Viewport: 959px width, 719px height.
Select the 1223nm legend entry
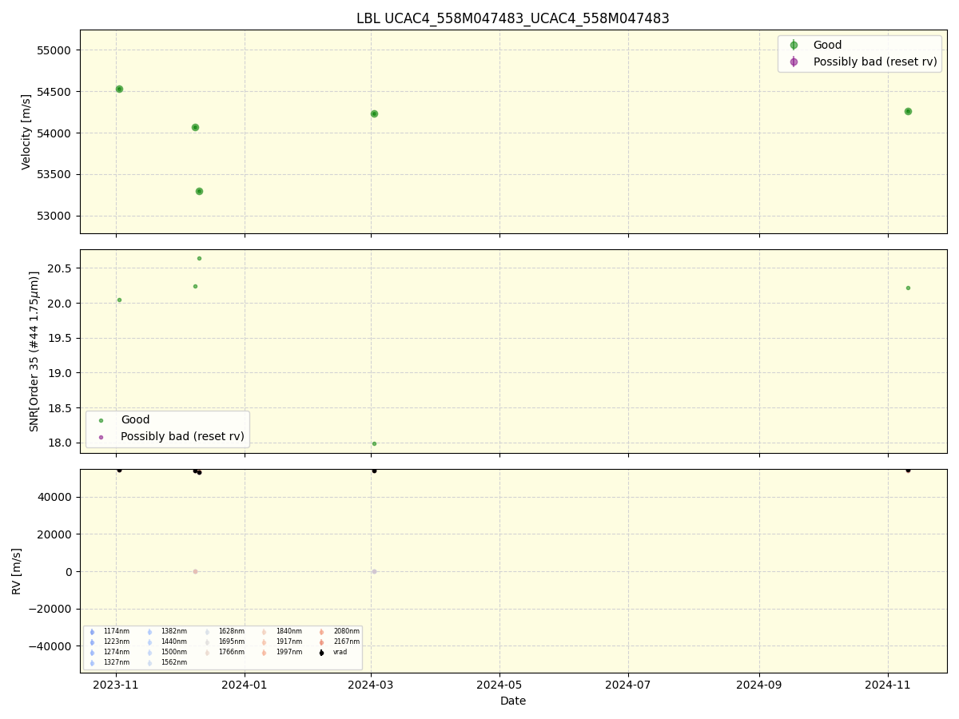tap(109, 642)
